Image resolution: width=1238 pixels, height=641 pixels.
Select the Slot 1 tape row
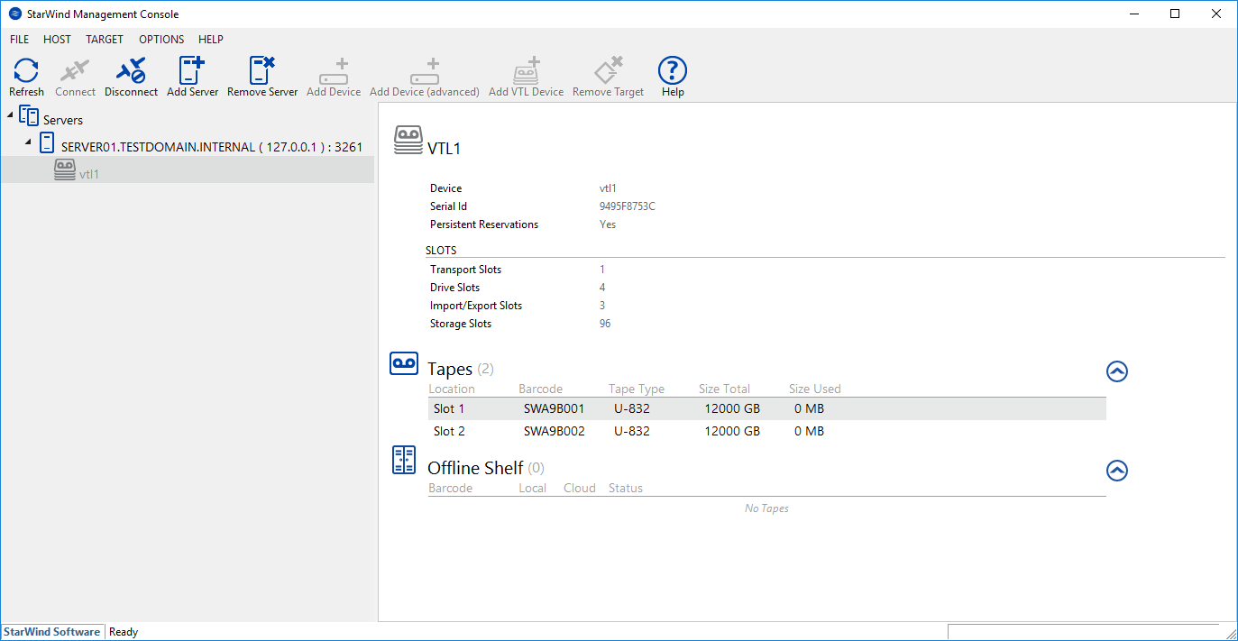767,408
